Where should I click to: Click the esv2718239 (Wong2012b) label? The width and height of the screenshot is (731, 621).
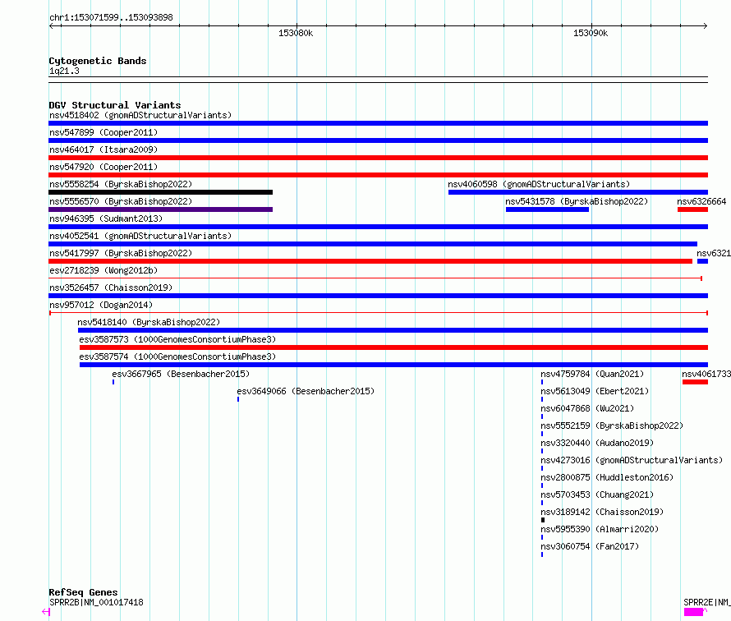tap(103, 270)
